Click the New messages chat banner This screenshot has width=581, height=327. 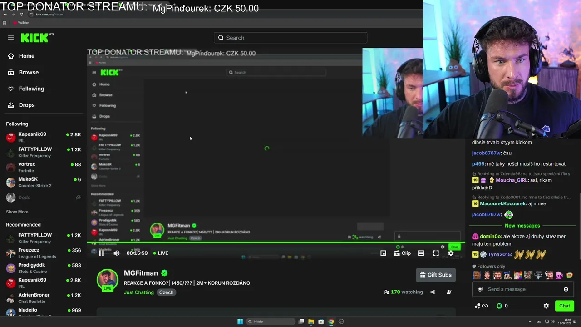pos(522,226)
